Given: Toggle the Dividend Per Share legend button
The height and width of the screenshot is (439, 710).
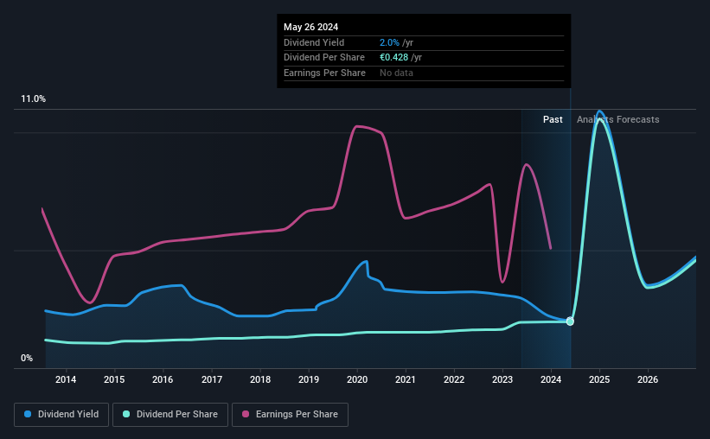Looking at the screenshot, I should click(170, 415).
